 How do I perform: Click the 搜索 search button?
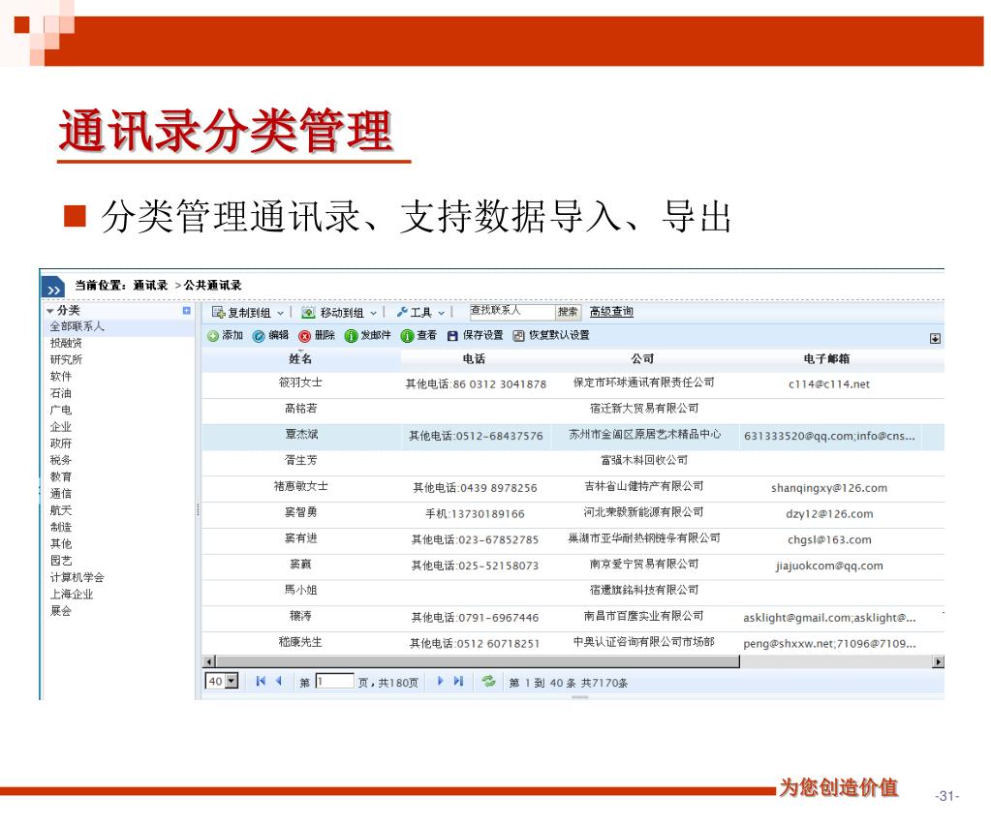tap(568, 312)
